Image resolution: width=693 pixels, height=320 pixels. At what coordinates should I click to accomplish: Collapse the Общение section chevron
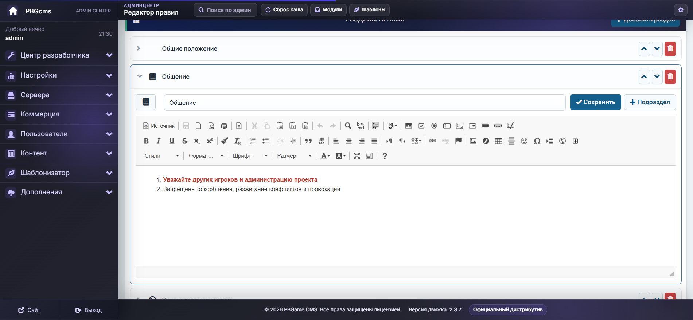point(140,76)
